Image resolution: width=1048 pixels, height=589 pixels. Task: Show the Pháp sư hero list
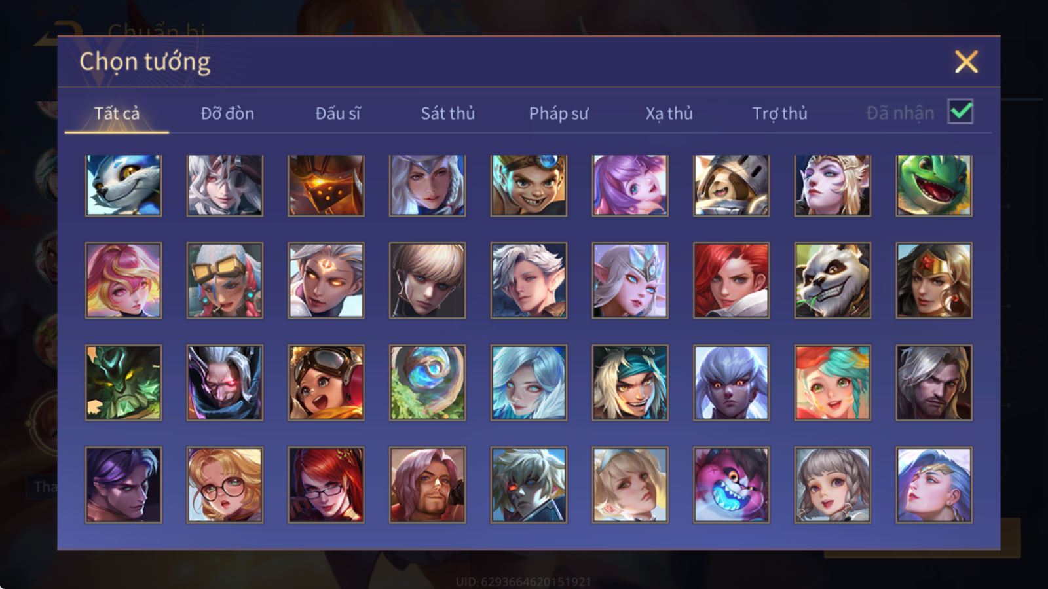[559, 113]
